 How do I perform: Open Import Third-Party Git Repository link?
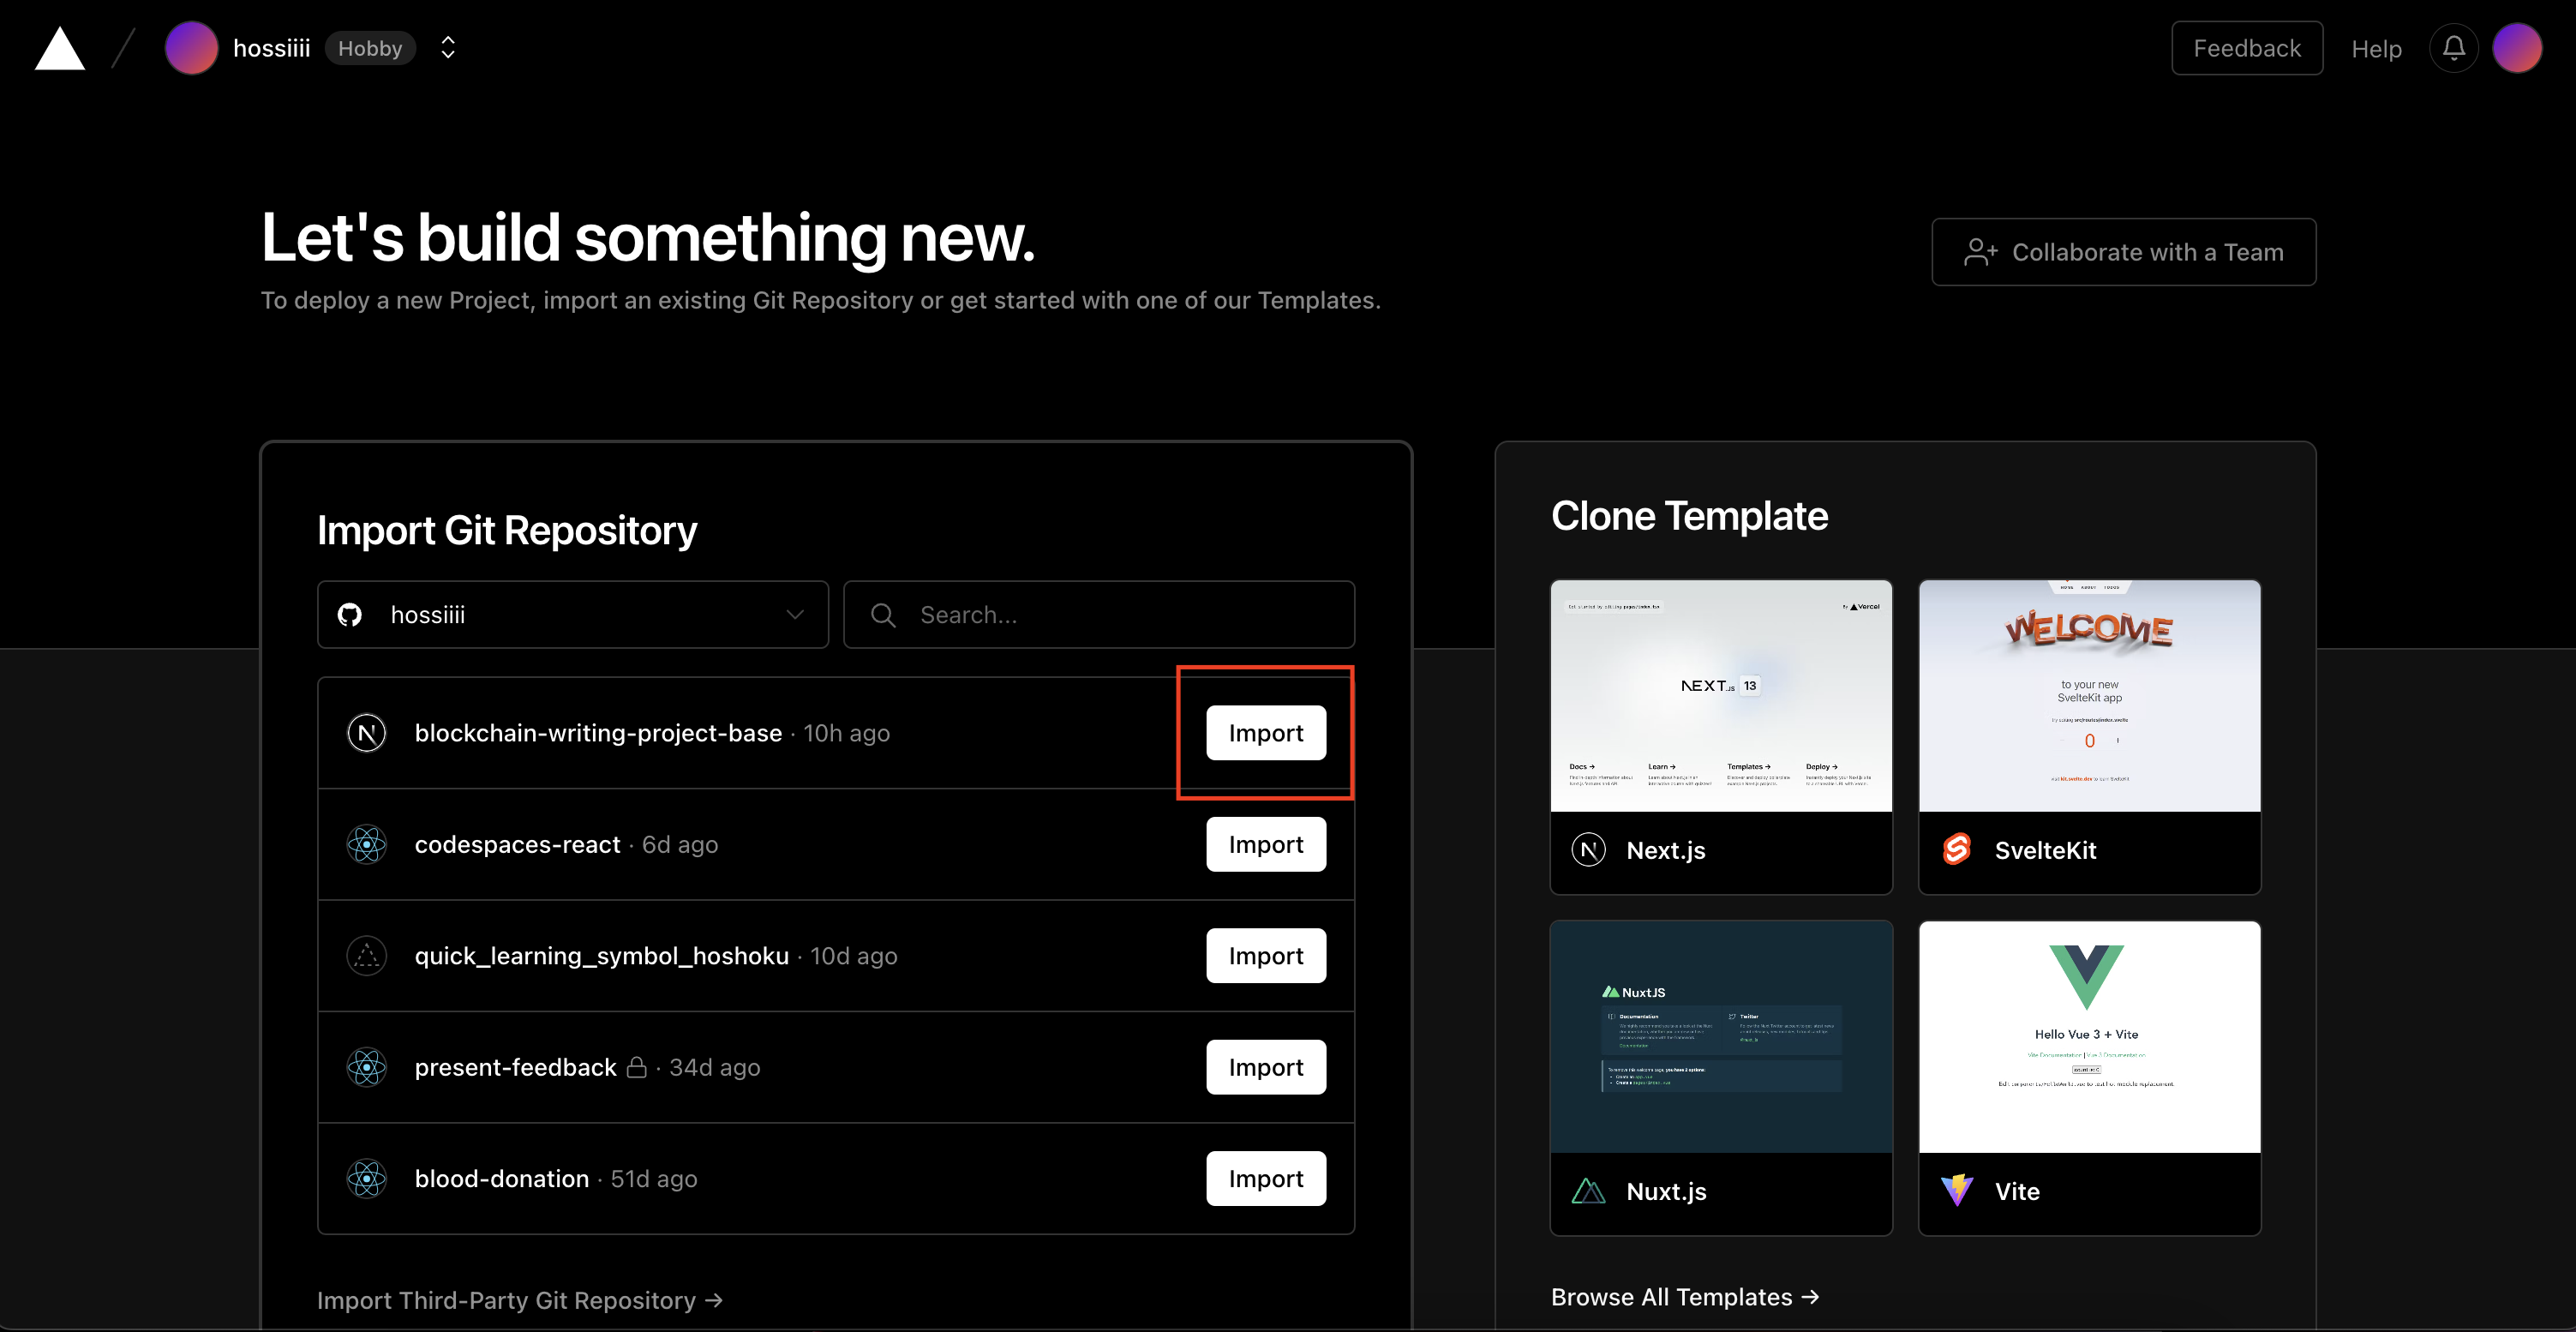519,1300
